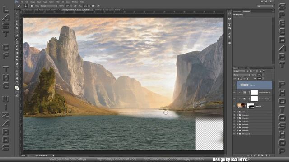Select the Brush tool in toolbar
Image resolution: width=289 pixels, height=162 pixels.
point(17,39)
